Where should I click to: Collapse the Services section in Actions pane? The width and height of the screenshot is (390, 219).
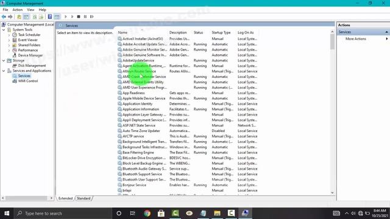(x=386, y=32)
